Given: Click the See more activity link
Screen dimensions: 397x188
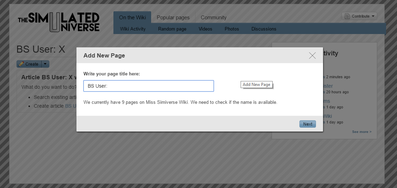Looking at the screenshot, I should click(361, 132).
